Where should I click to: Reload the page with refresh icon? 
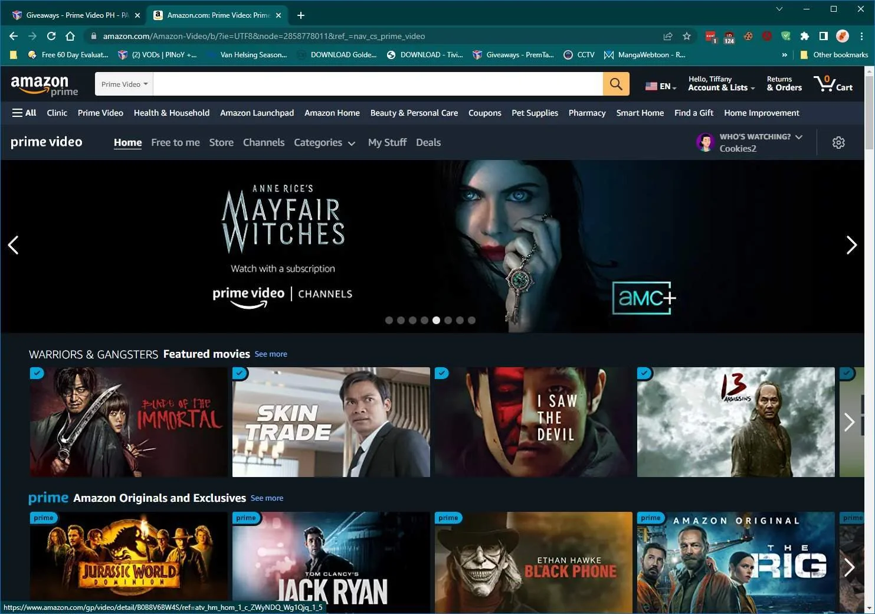pos(51,36)
